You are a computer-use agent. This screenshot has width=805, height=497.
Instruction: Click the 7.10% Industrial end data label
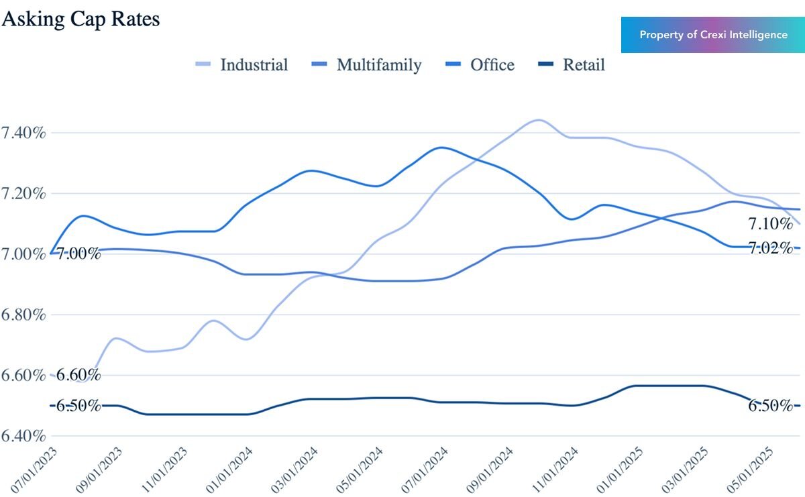(771, 224)
